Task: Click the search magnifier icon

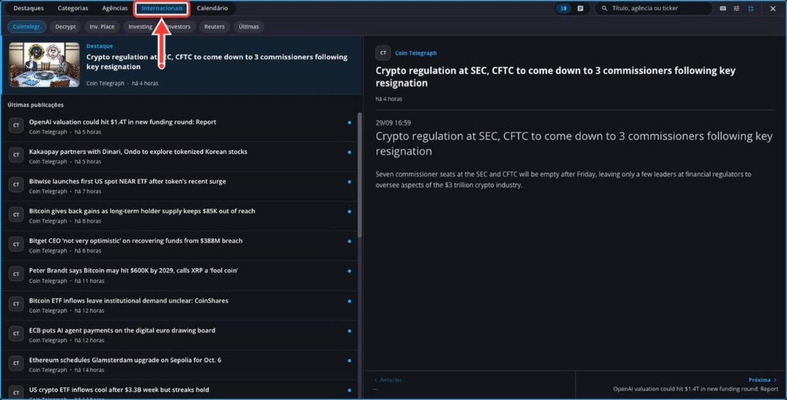Action: (x=604, y=9)
